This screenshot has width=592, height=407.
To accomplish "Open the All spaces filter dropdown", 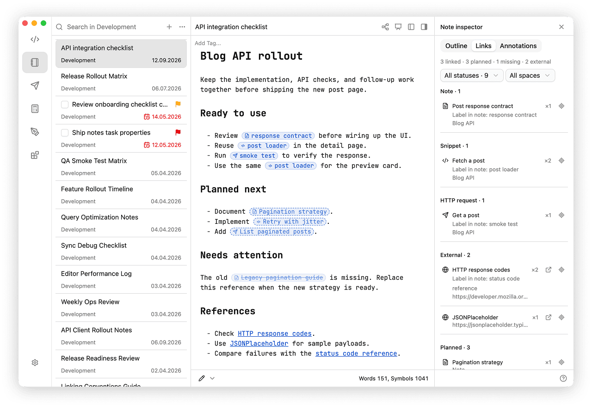I will coord(530,75).
